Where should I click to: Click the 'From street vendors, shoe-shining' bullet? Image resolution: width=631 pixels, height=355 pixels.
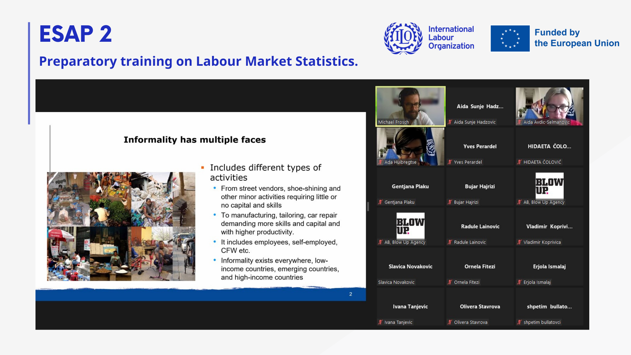pyautogui.click(x=281, y=197)
